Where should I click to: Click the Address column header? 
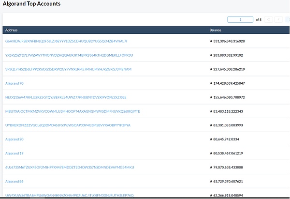click(11, 30)
